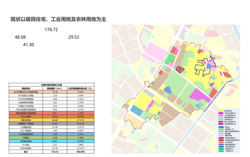The image size is (250, 157).
Task: Select the purple logistics legend swatch
Action: tap(221, 144)
